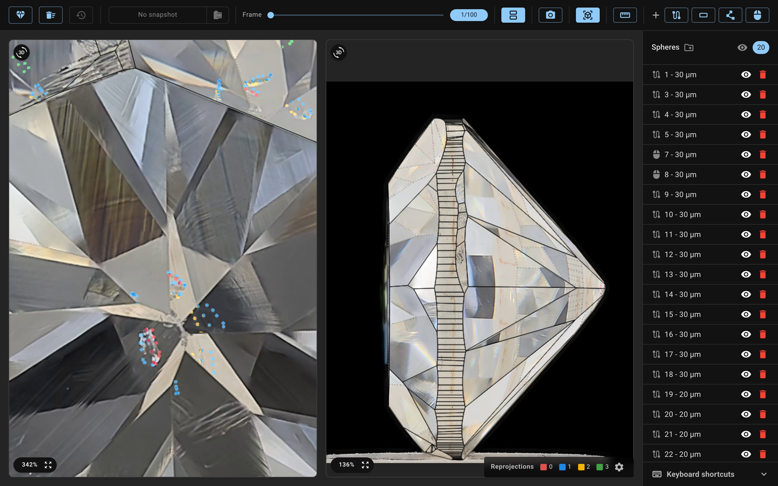Select the half-sphere tool in the top toolbar
778x486 pixels.
[757, 15]
